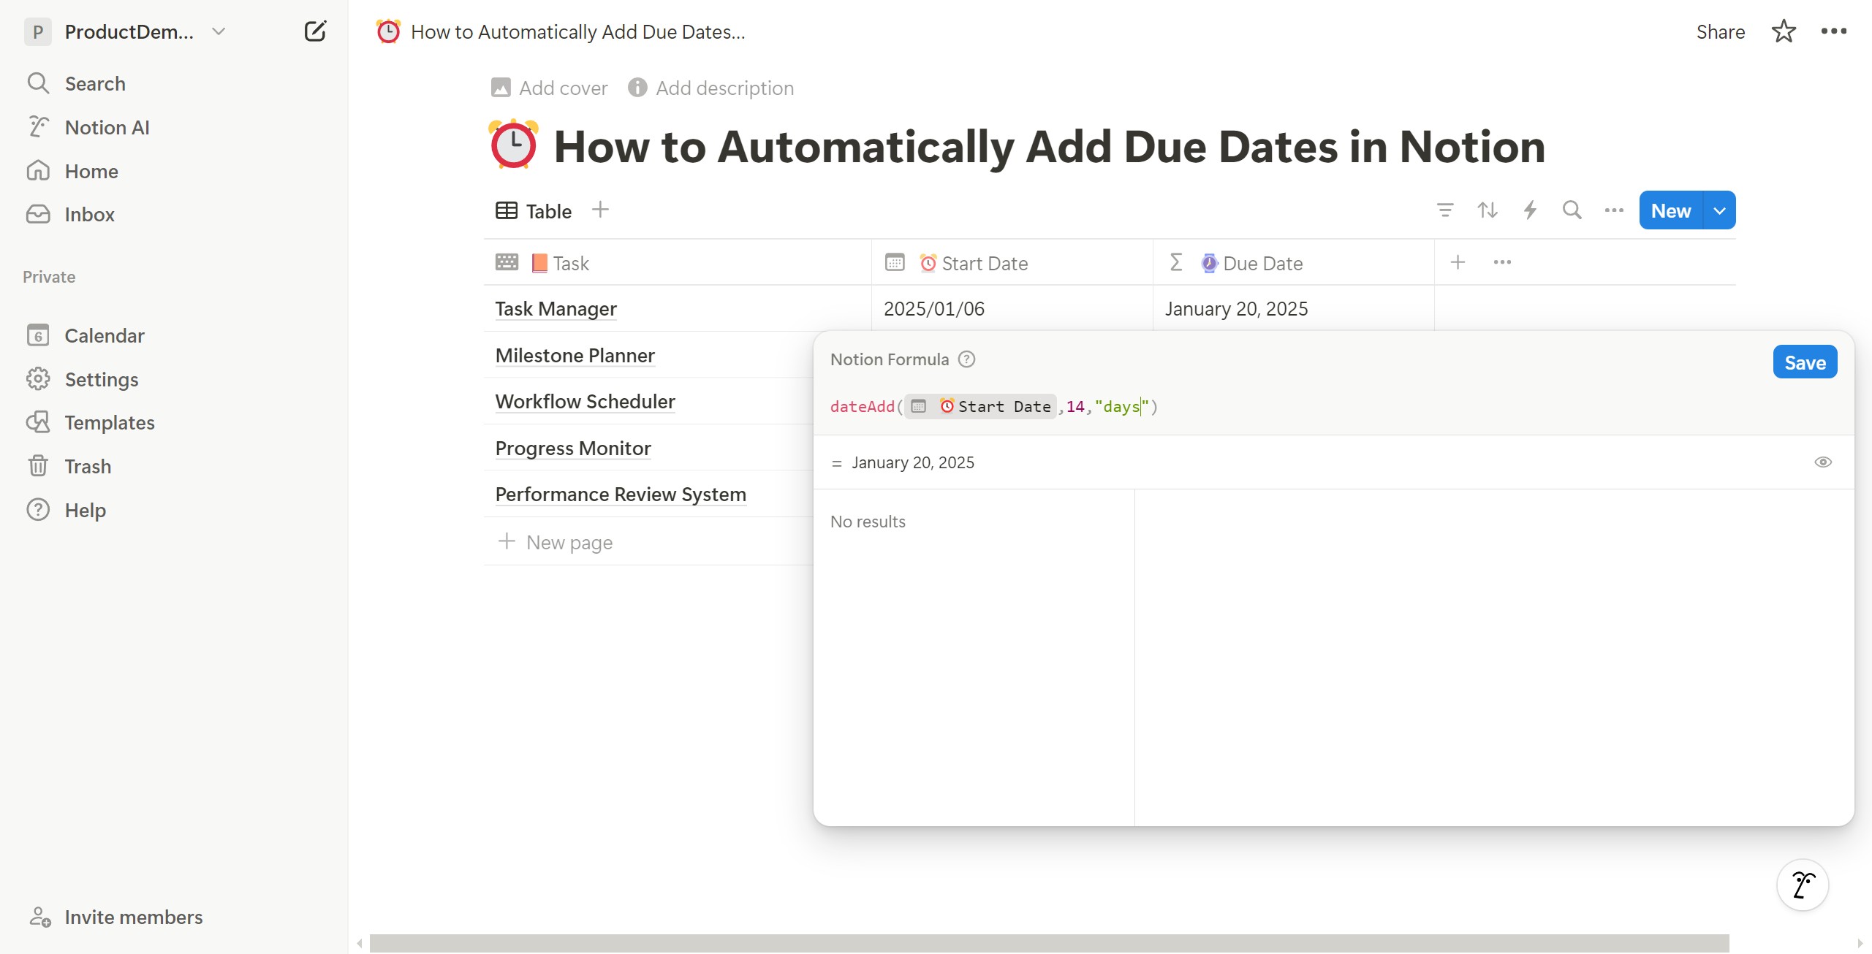Click the scroll-right arrow at bottom
Screen dimensions: 1872x954
pyautogui.click(x=1861, y=944)
